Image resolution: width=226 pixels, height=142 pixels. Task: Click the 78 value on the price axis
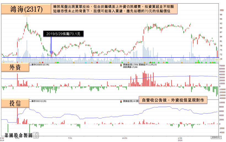[x=221, y=46]
